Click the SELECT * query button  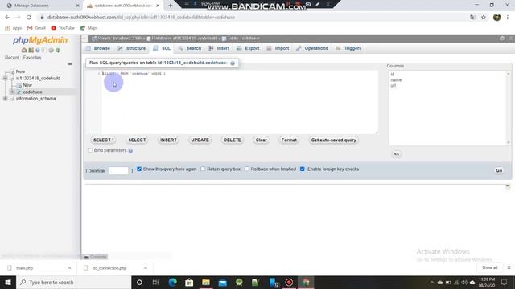(103, 140)
